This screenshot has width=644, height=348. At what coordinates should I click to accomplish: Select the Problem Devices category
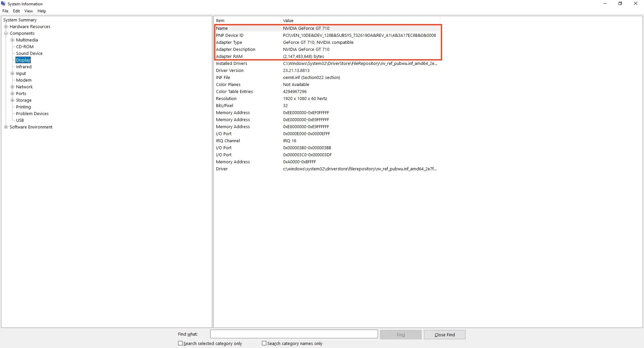32,114
